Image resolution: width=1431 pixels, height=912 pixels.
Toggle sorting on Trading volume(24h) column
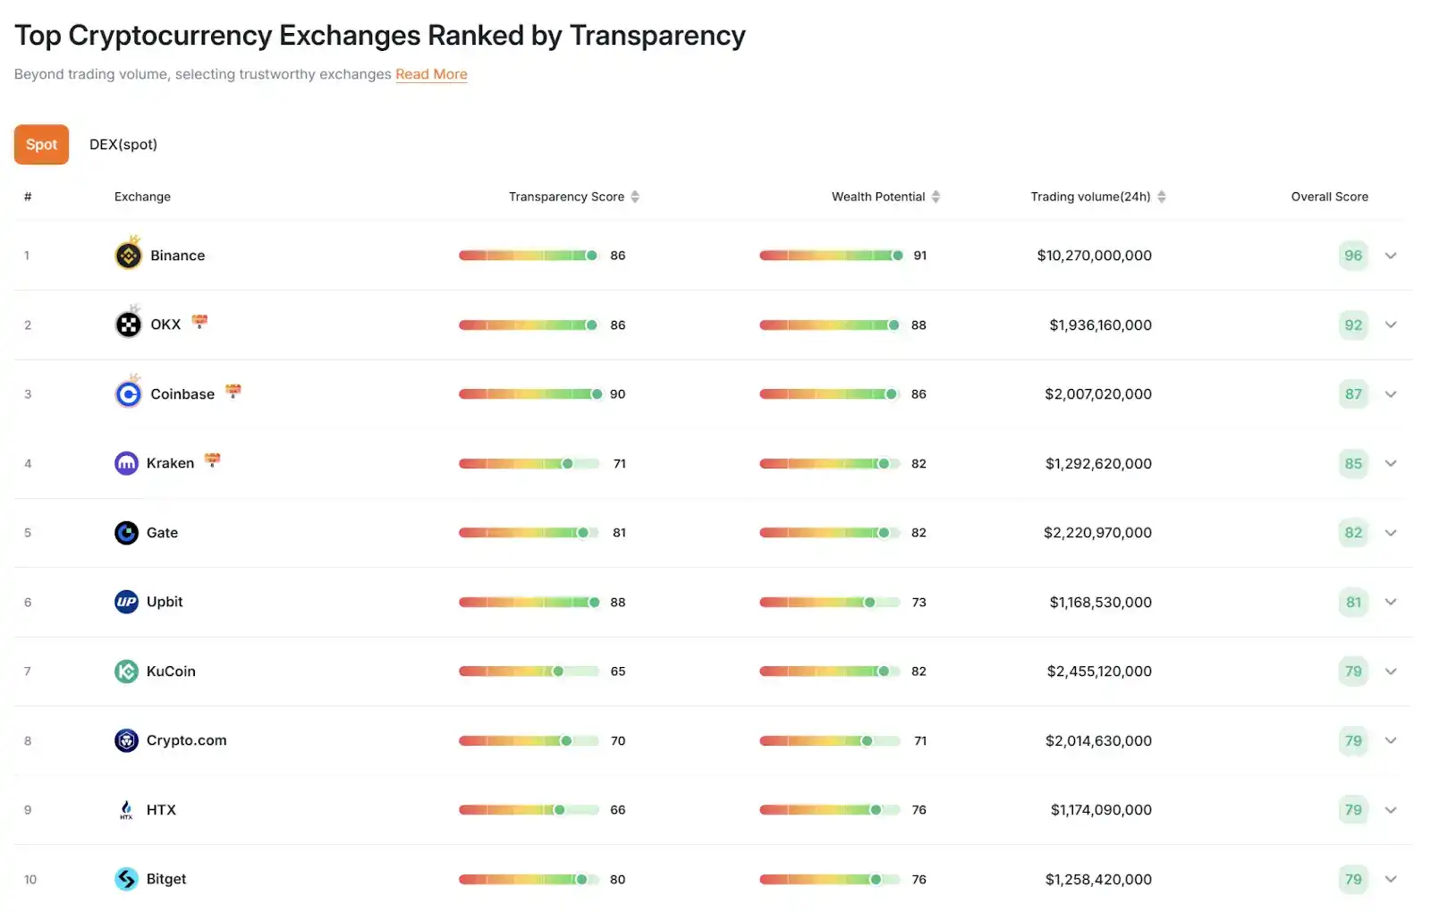click(x=1162, y=197)
